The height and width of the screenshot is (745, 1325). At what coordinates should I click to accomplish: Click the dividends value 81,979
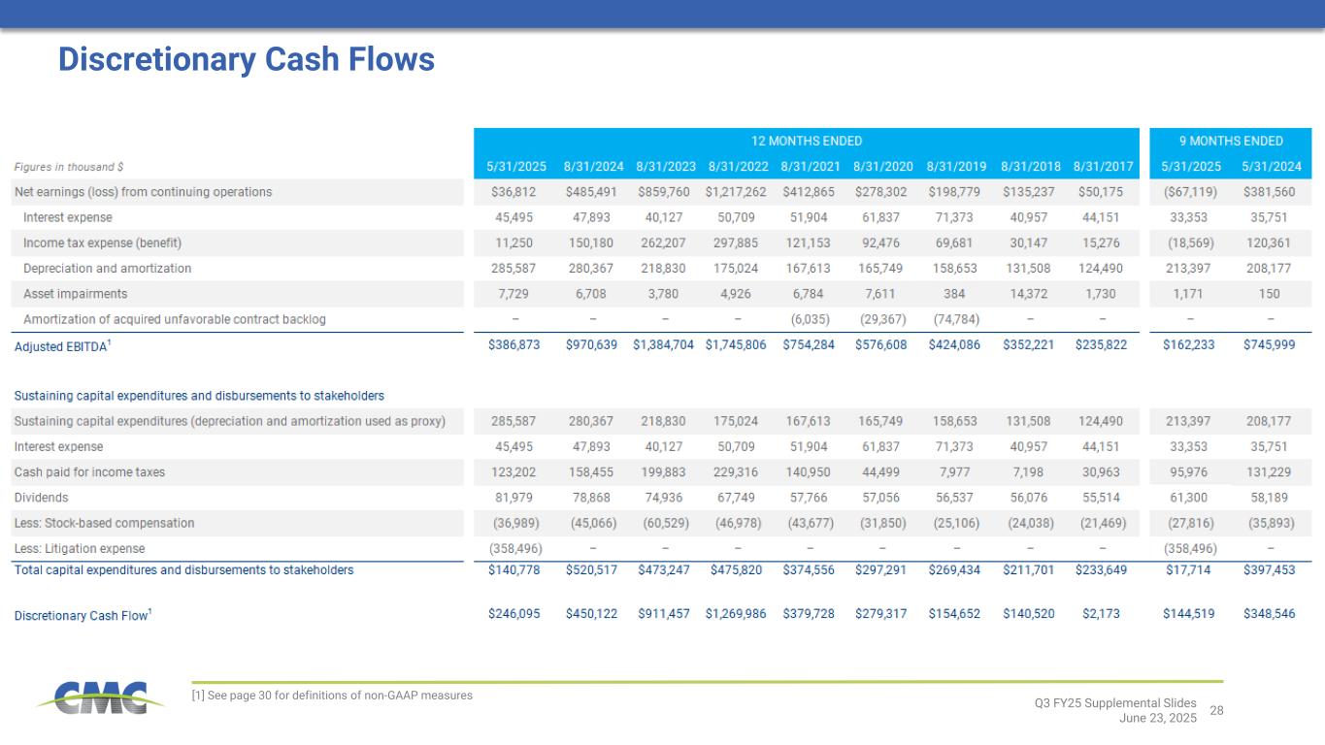tap(517, 498)
